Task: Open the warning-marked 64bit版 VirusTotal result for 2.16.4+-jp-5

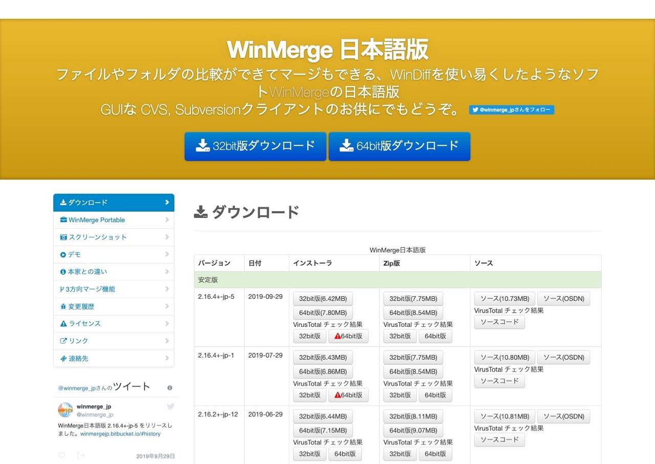Action: [x=348, y=336]
